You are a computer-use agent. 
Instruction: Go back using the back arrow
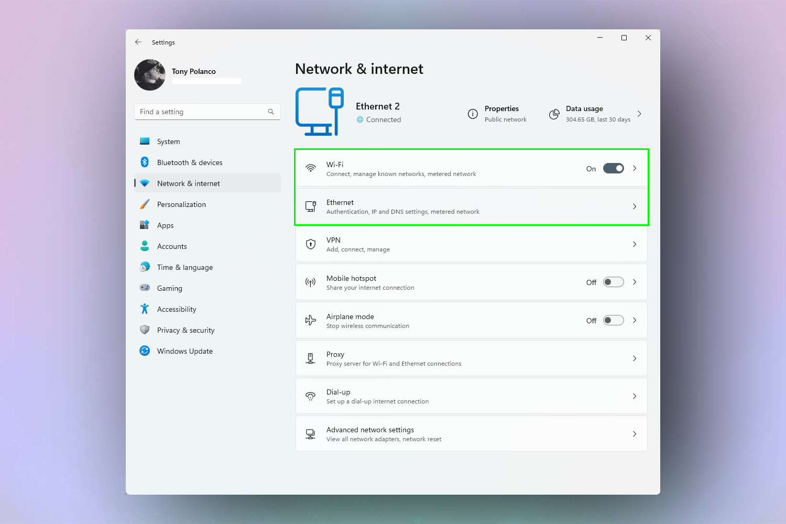click(138, 42)
